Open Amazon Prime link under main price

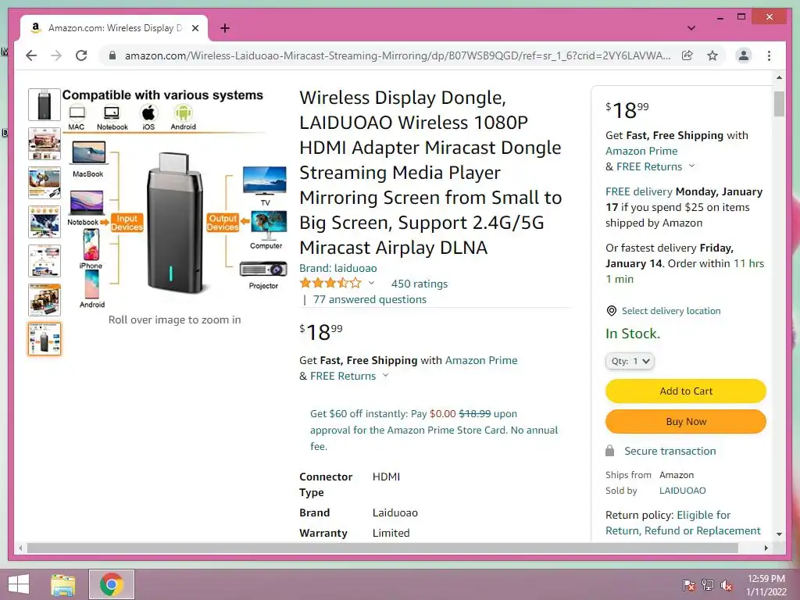point(481,360)
